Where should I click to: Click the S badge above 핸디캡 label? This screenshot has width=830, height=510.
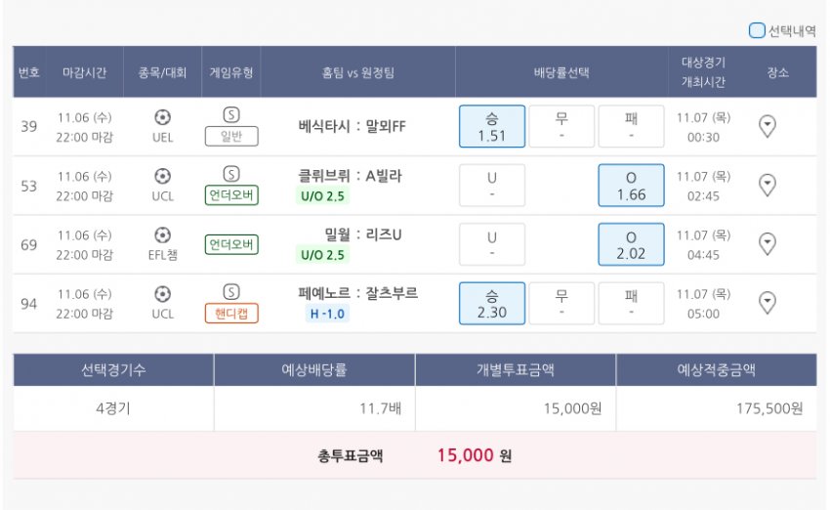(231, 292)
